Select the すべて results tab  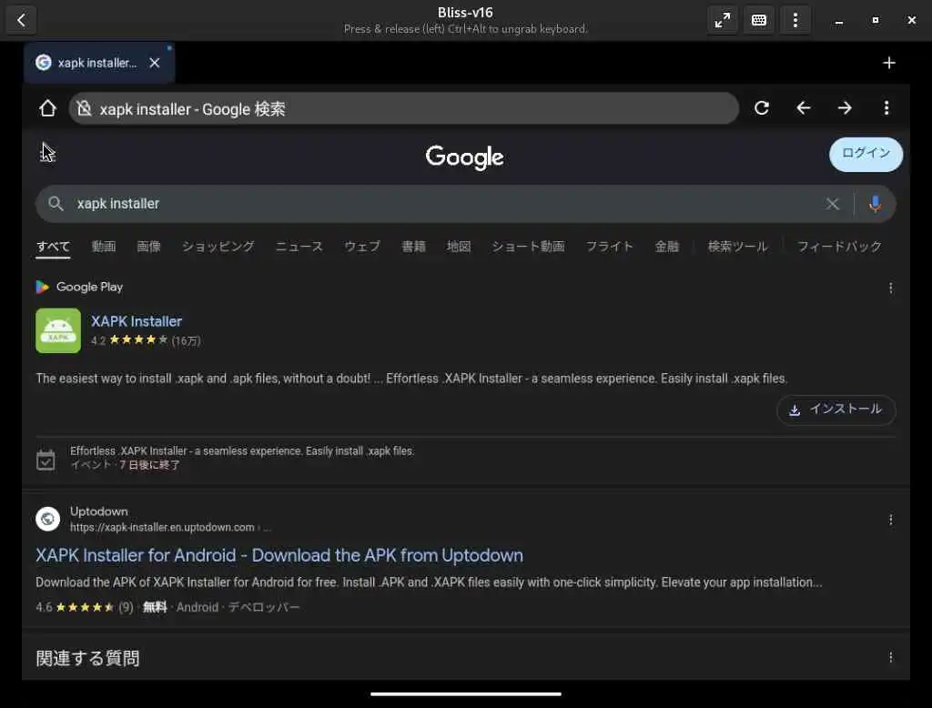53,247
